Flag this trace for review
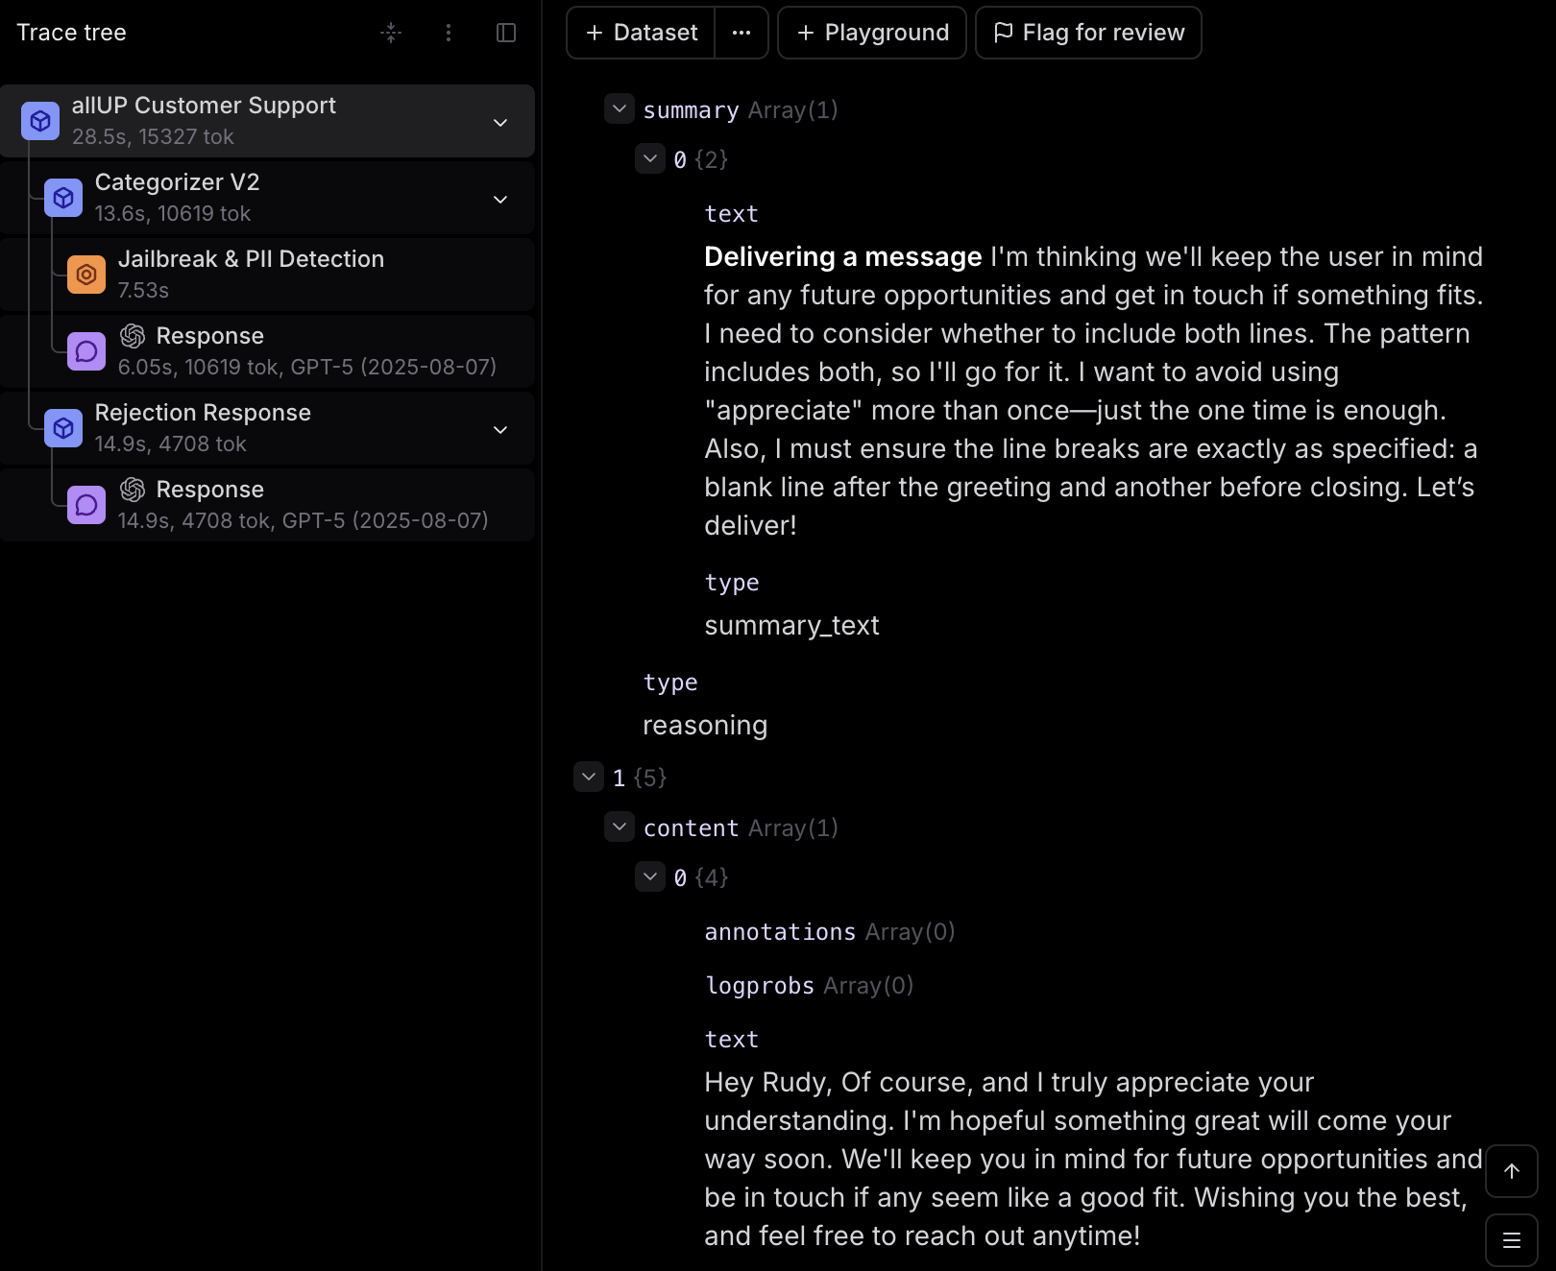 (1088, 33)
